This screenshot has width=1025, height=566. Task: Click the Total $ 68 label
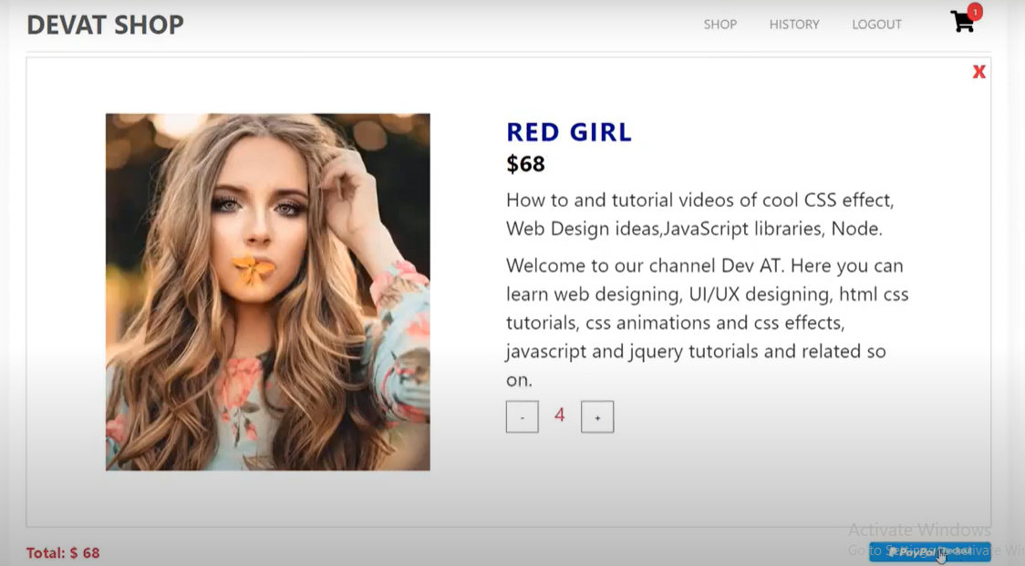63,553
